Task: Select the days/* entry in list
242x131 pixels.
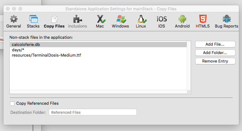Action: 18,50
